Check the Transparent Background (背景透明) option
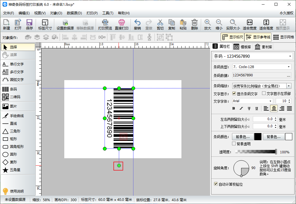Screen dimensions: 296x204 (x=234, y=144)
